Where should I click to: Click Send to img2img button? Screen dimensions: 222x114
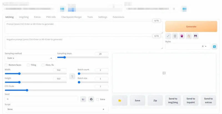click(x=173, y=100)
